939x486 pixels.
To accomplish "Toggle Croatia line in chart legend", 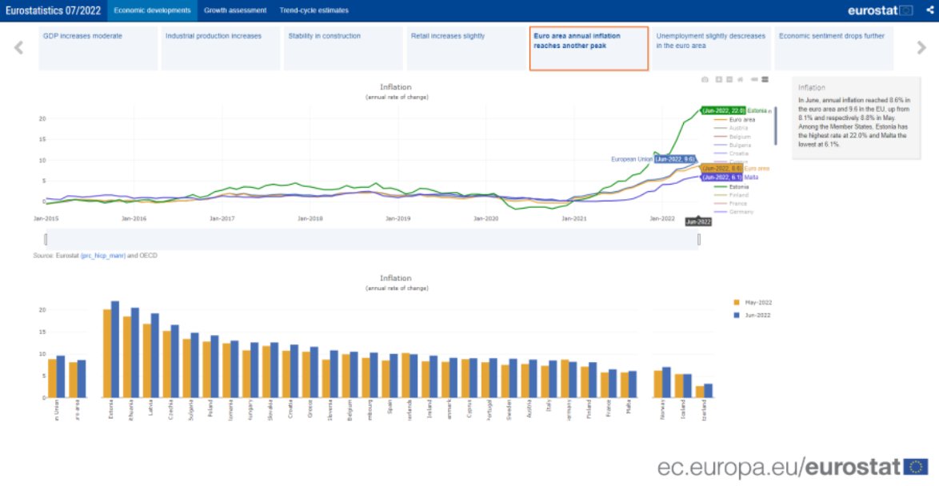I will 730,153.
